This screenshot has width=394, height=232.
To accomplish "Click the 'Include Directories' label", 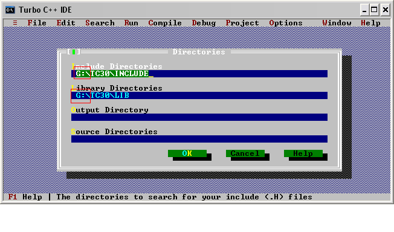I will (x=117, y=66).
